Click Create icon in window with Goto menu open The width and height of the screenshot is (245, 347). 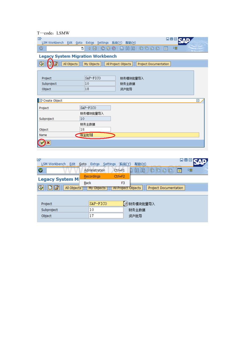coord(50,188)
